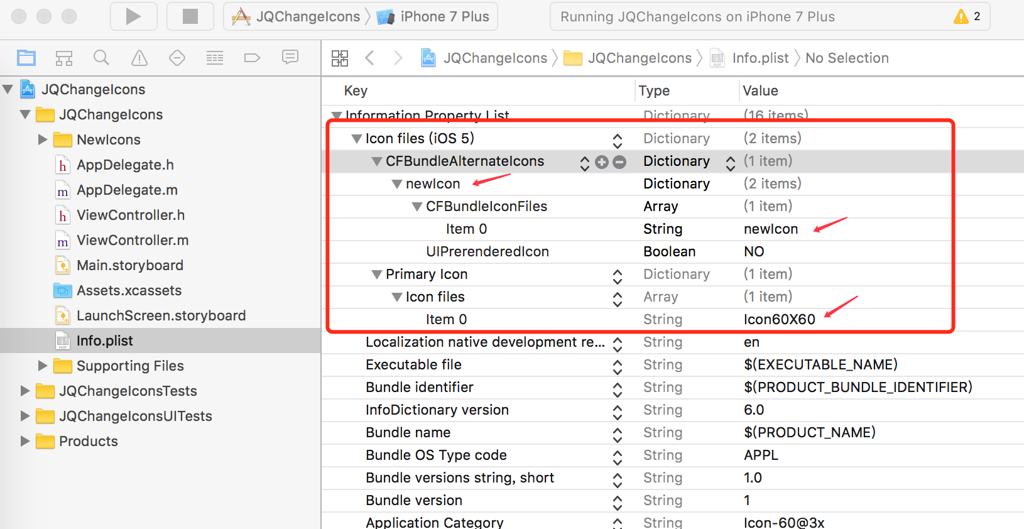
Task: Show the Test navigator
Action: [177, 58]
